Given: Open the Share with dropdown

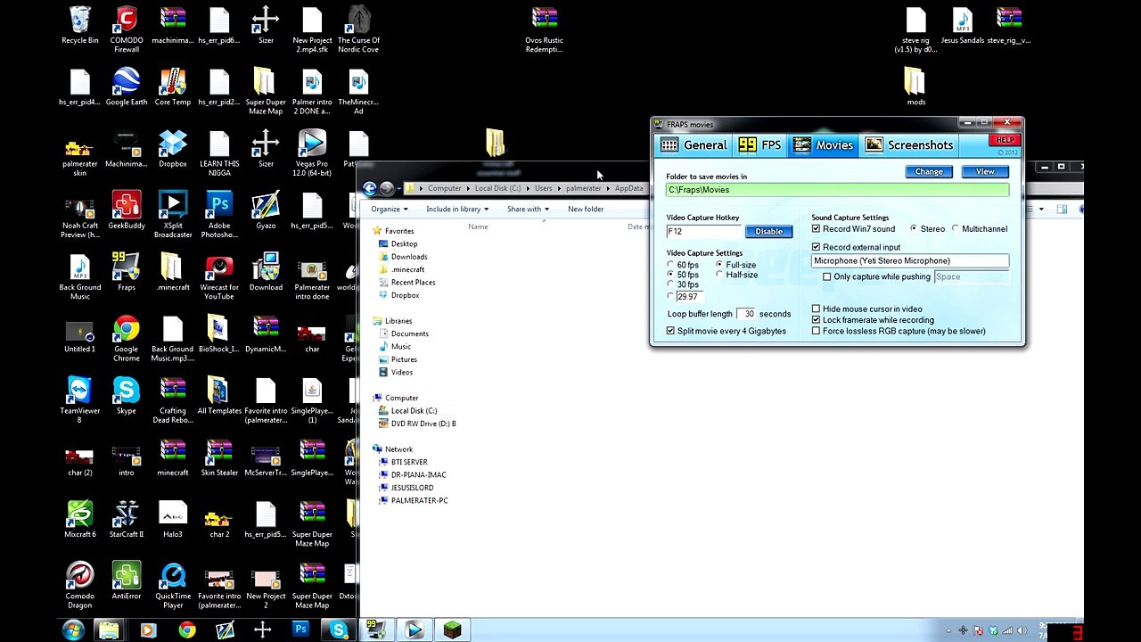Looking at the screenshot, I should 528,209.
